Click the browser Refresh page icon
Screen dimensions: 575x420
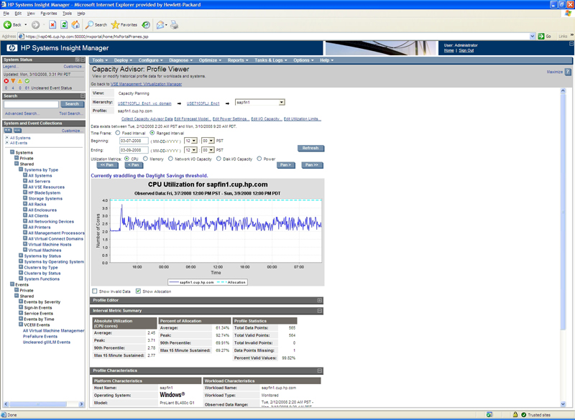[64, 25]
